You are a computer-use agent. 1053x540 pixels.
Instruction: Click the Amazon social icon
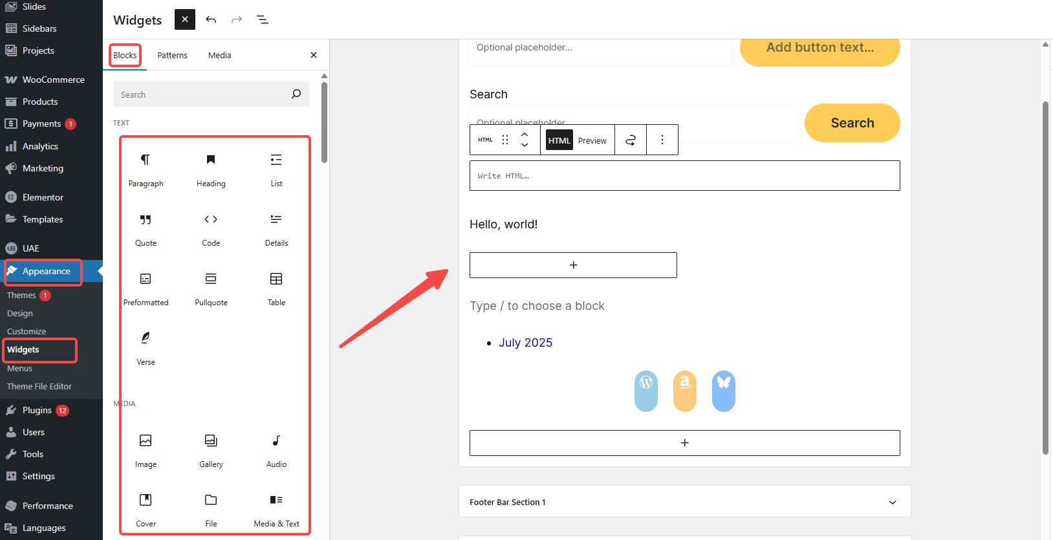684,391
